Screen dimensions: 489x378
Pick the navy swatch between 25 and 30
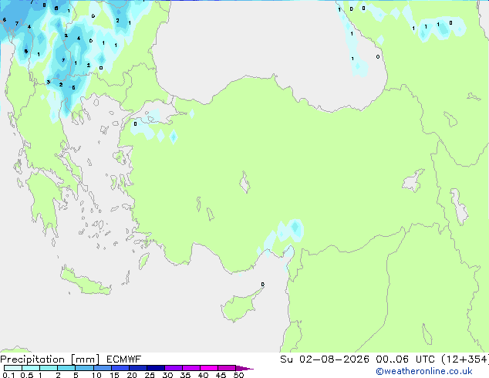(156, 368)
